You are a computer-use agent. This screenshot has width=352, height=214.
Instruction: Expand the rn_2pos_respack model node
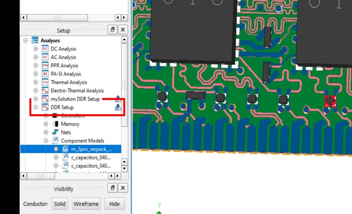56,149
